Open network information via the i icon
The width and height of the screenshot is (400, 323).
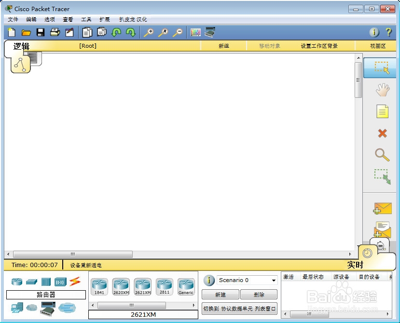[374, 32]
